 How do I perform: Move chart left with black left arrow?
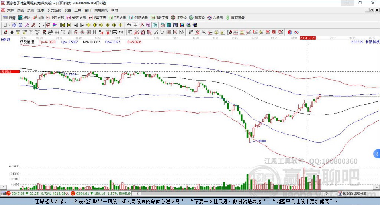click(x=76, y=25)
